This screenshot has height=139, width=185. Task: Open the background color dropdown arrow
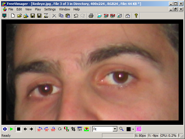point(133,129)
